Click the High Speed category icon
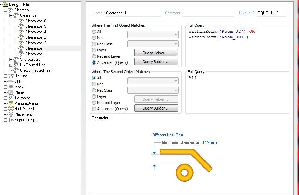 pos(11,109)
